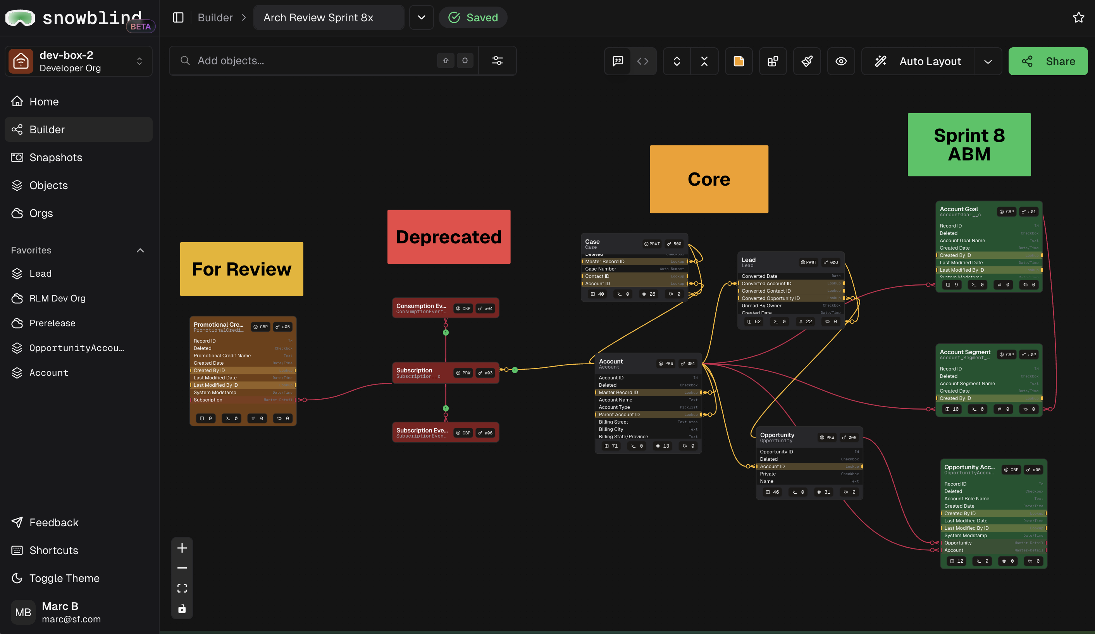Viewport: 1095px width, 634px height.
Task: Select Builder in sidebar
Action: [79, 129]
